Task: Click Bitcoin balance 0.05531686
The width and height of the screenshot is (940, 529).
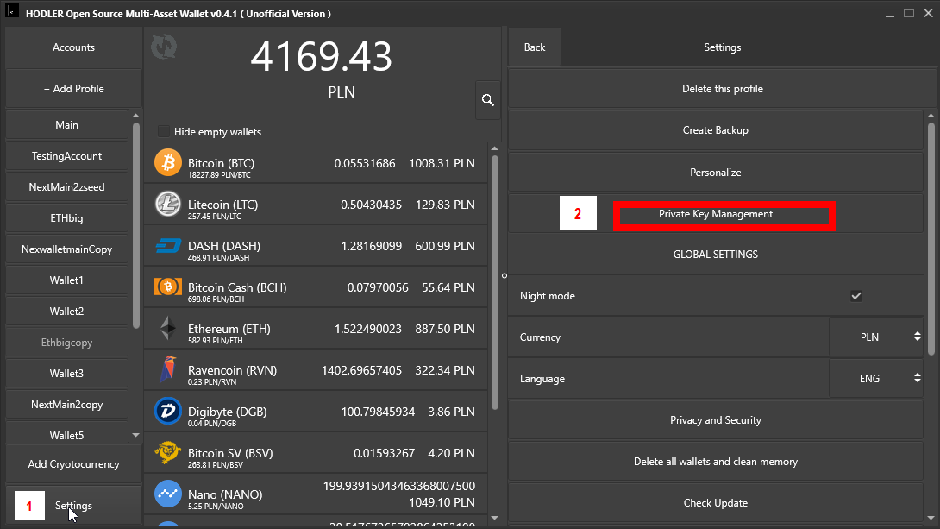Action: pos(365,163)
